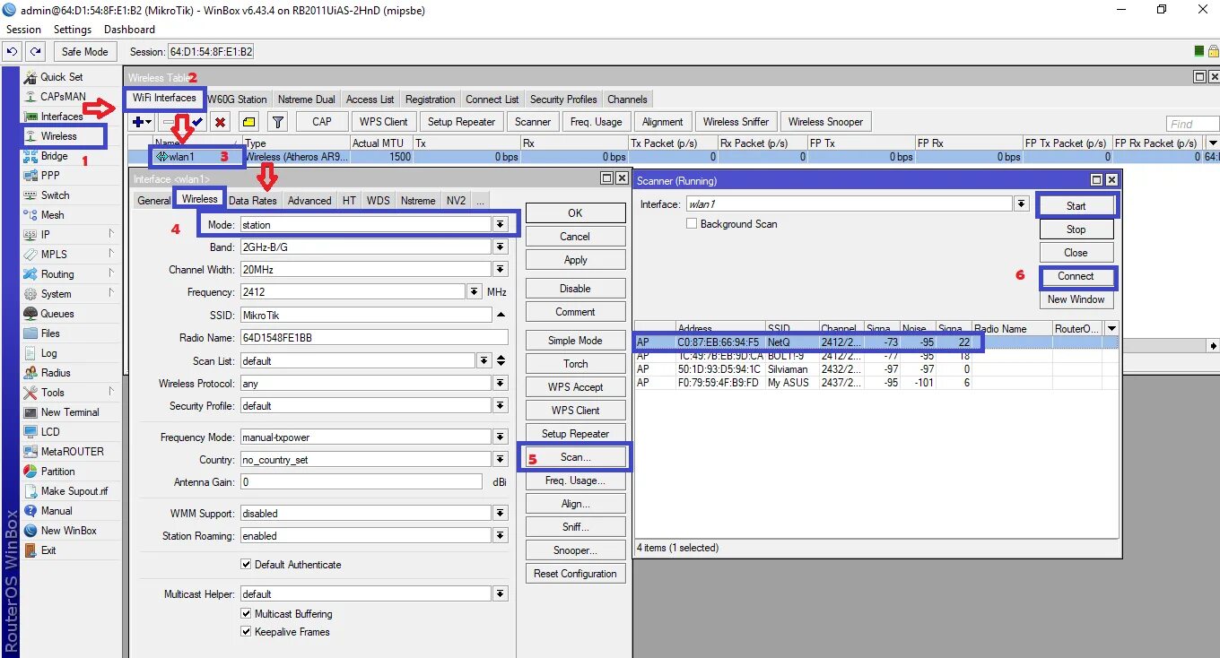This screenshot has width=1220, height=658.
Task: Open the Channel Width dropdown
Action: point(500,270)
